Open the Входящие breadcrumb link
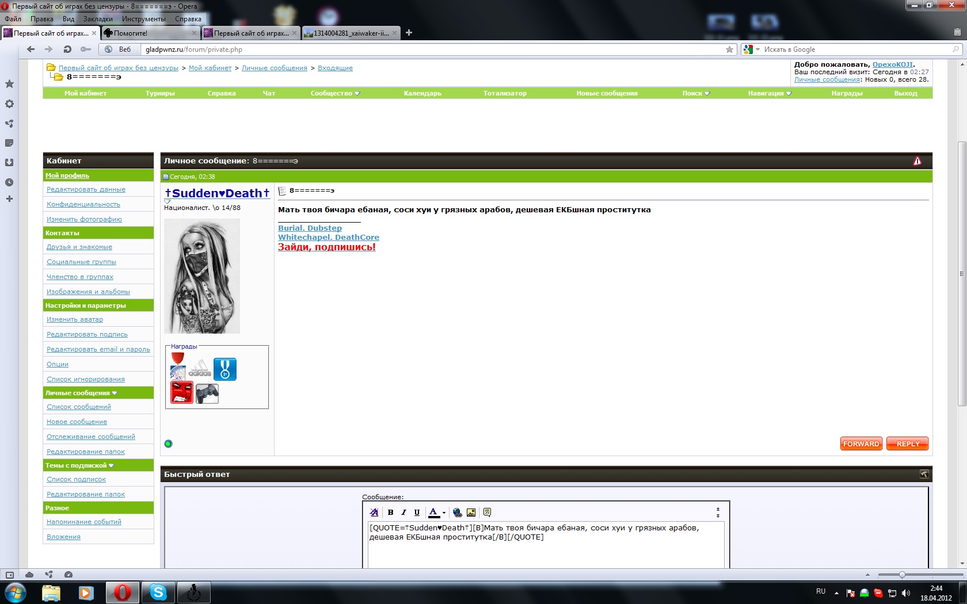This screenshot has width=967, height=604. coord(335,68)
